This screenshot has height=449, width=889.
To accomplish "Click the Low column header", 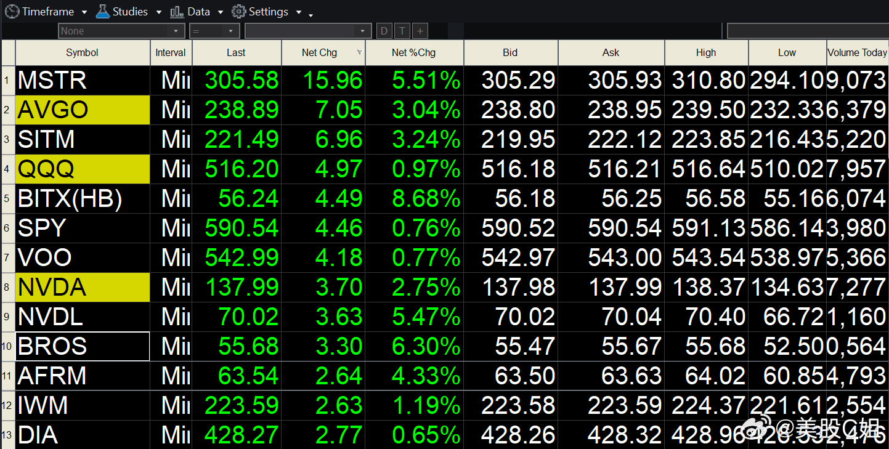I will pos(787,53).
